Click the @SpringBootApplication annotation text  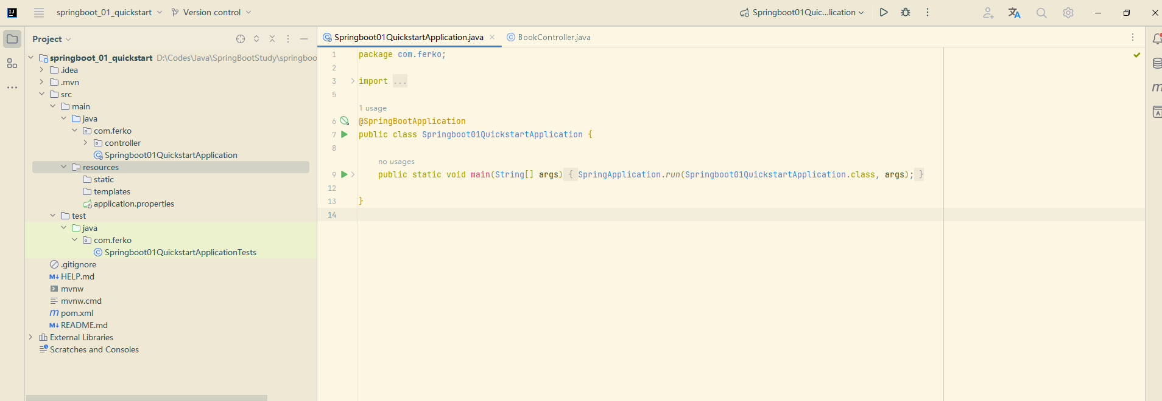[x=412, y=121]
